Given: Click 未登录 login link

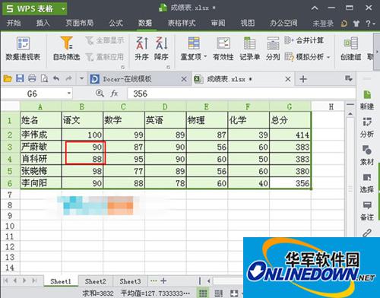Looking at the screenshot, I should coord(323,24).
